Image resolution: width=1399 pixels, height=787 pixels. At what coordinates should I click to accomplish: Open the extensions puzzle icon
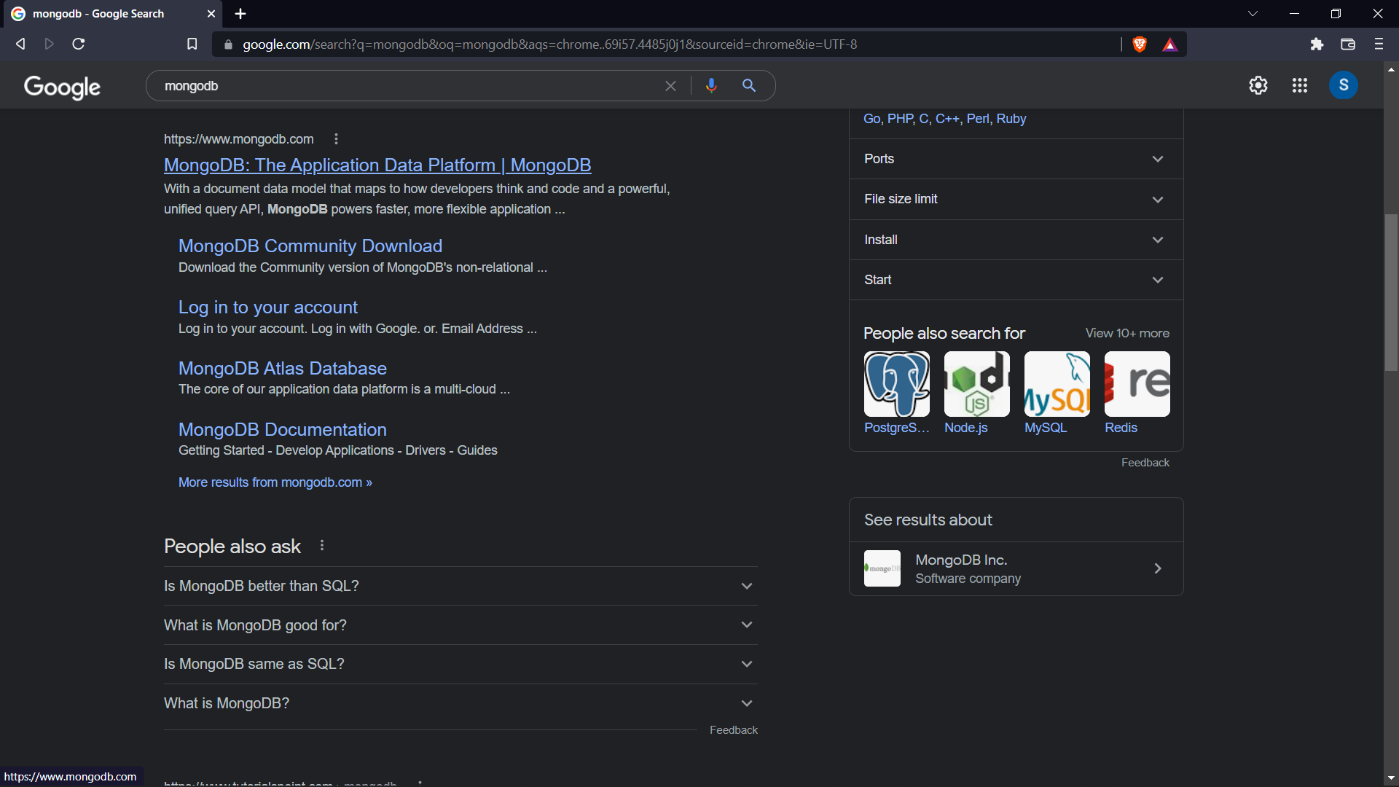coord(1317,44)
